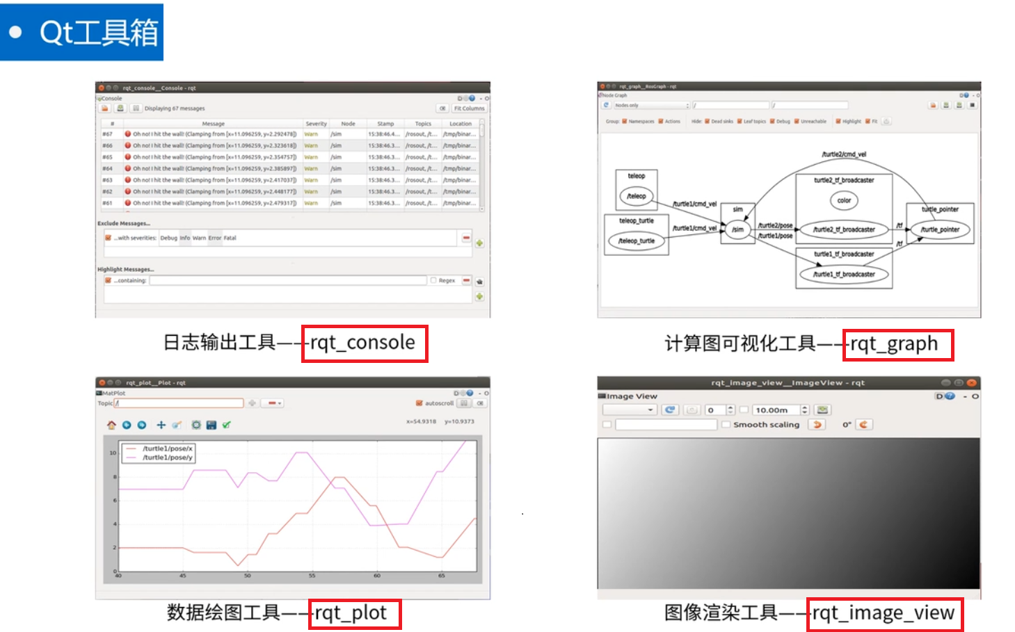Click save figure floppy icon in rqt_plot

pyautogui.click(x=211, y=425)
